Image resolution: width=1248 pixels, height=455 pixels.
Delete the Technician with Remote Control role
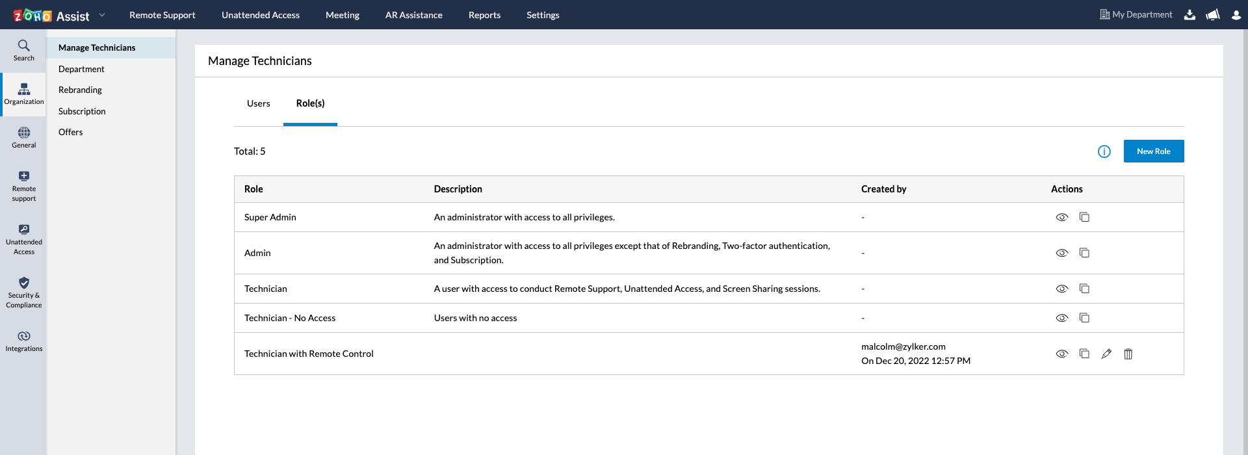coord(1128,354)
